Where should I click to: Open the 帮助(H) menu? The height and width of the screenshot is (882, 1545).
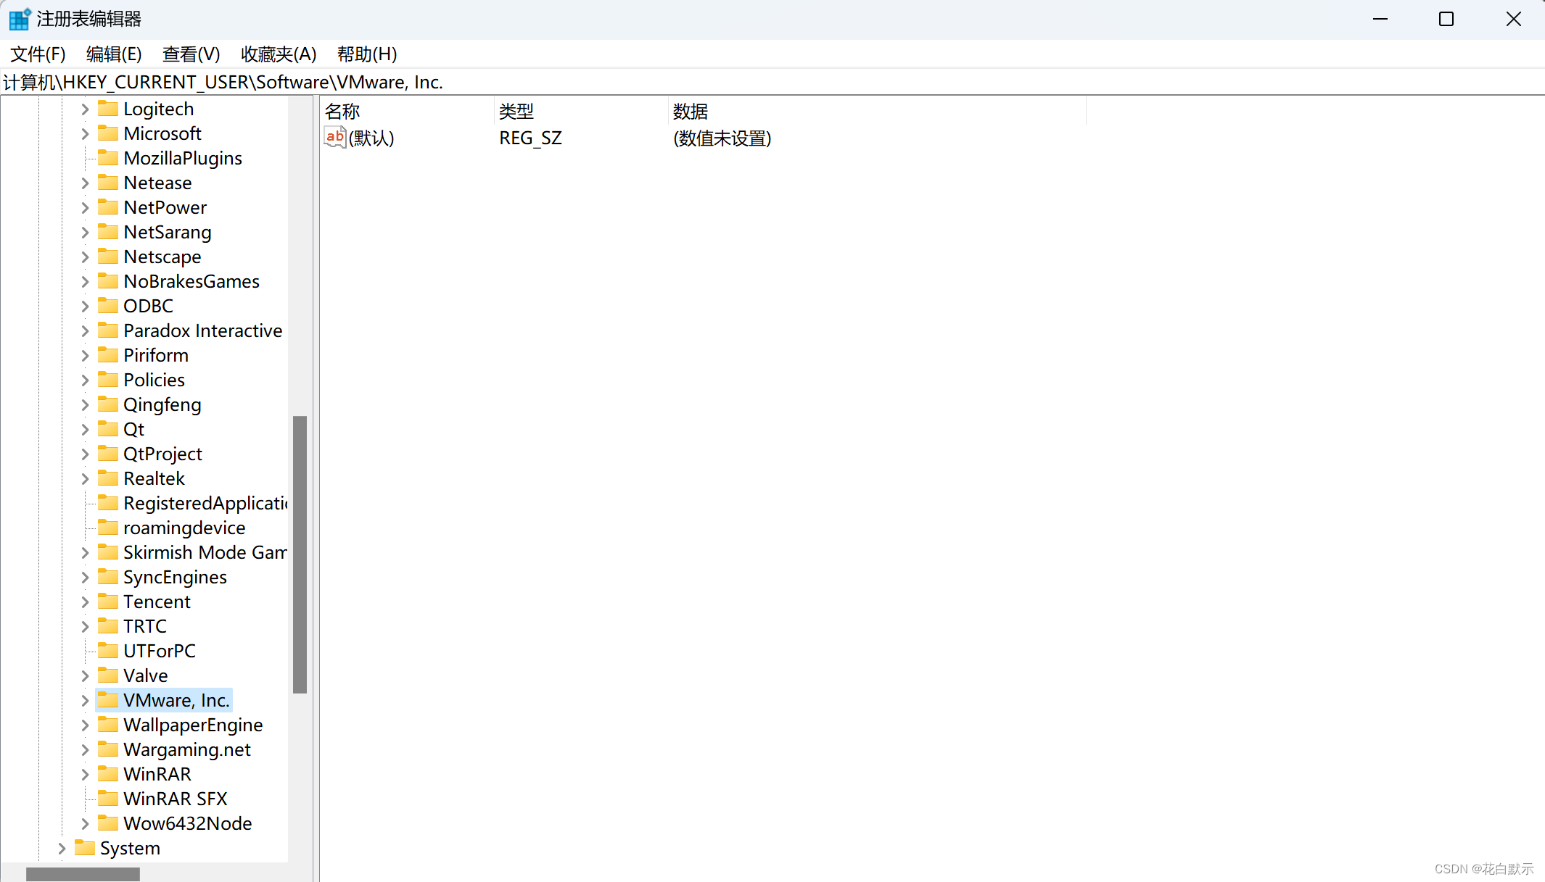[366, 54]
